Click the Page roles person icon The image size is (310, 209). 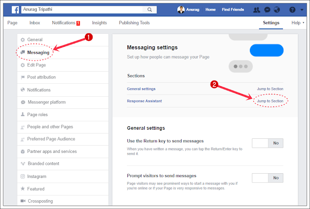tap(23, 114)
